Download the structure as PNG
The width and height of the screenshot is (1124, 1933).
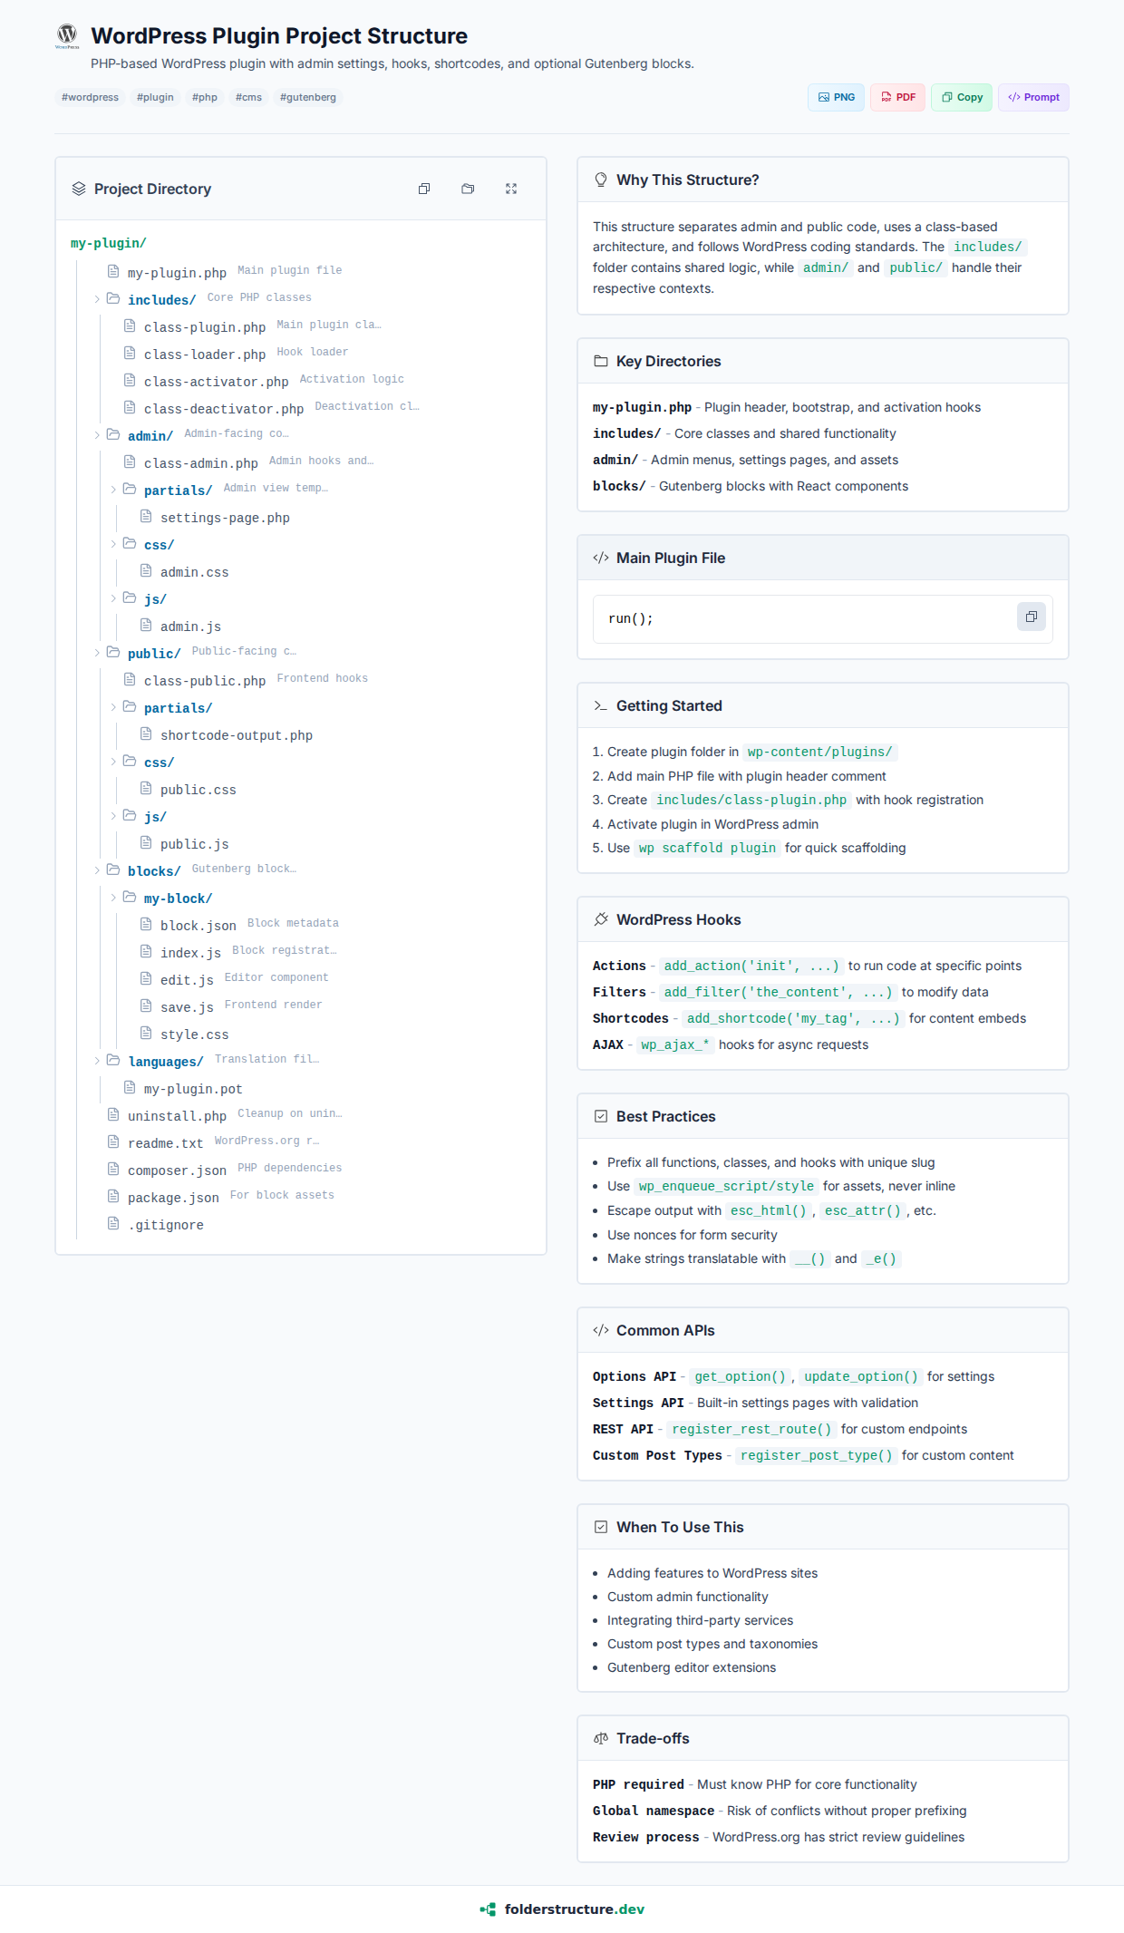(x=836, y=97)
